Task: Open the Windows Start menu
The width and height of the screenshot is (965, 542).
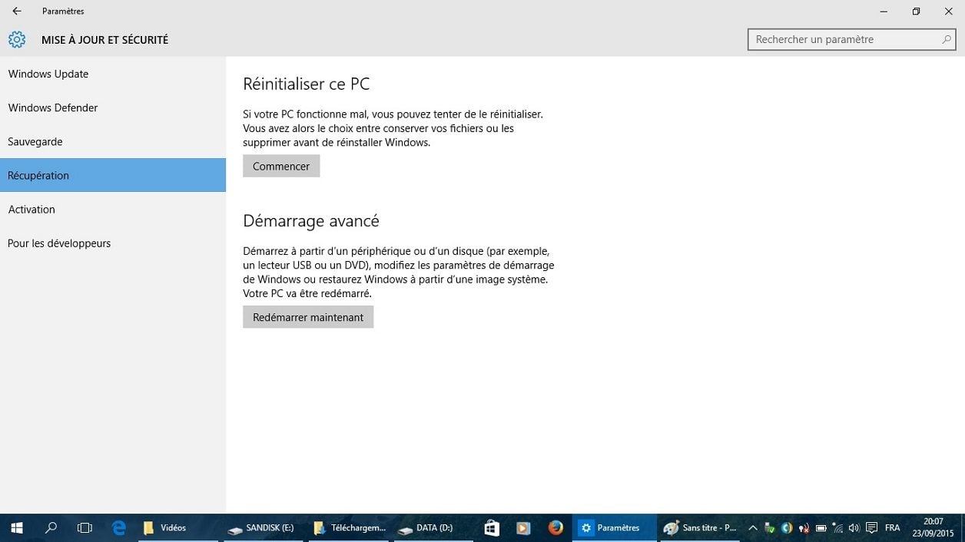Action: point(17,527)
